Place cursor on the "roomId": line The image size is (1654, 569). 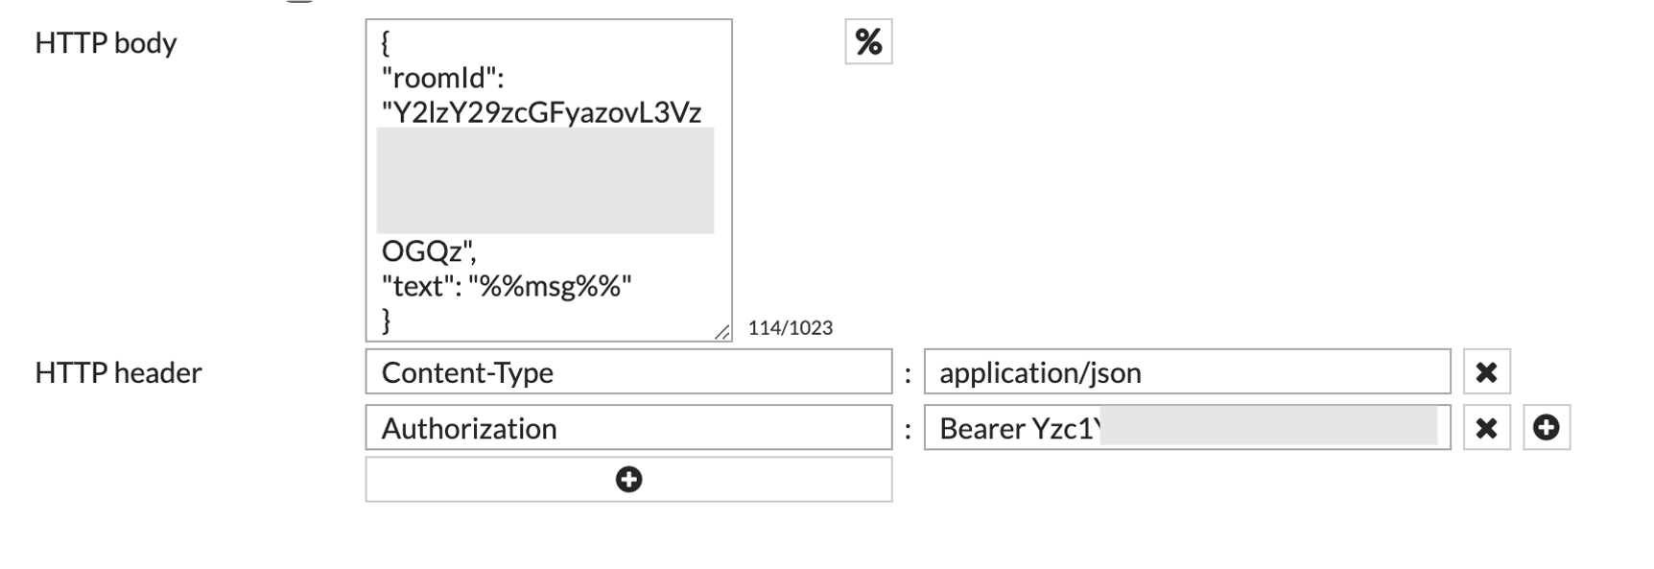tap(442, 78)
